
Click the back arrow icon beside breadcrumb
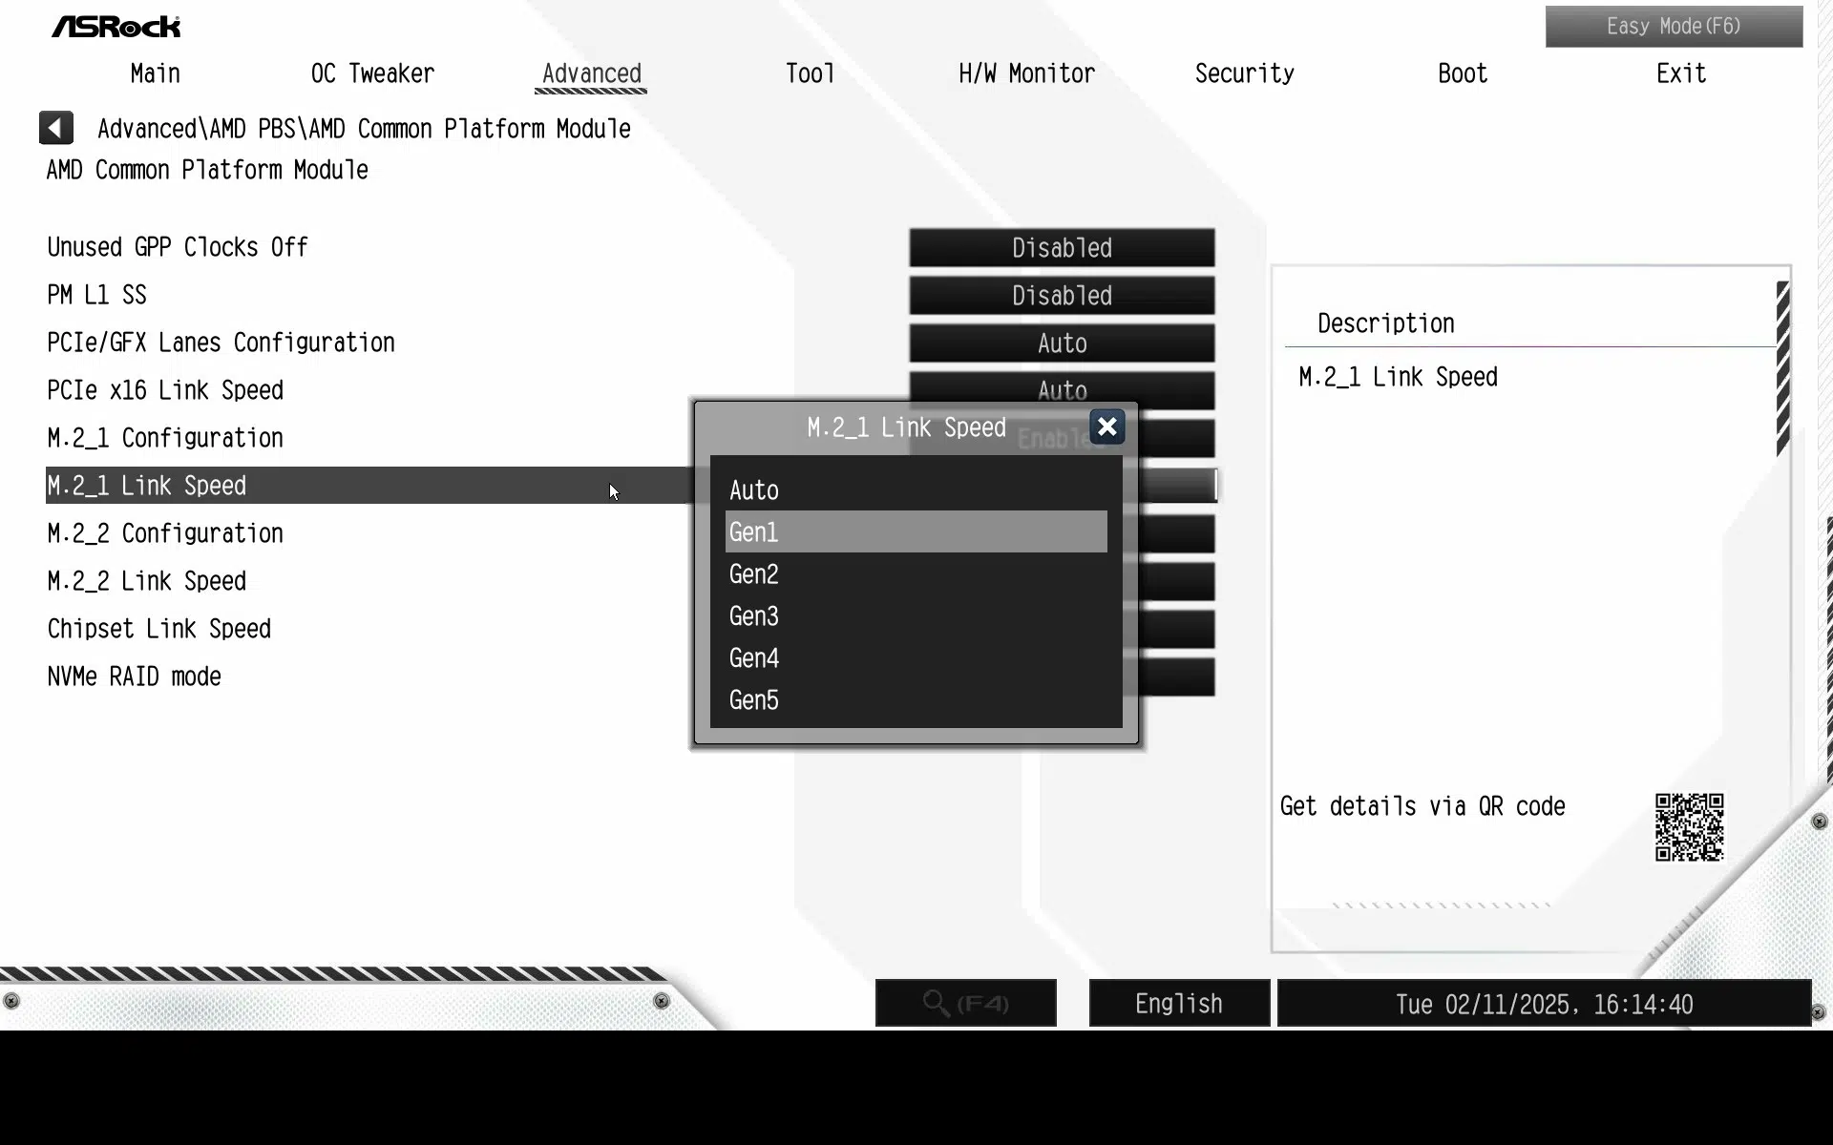click(56, 128)
